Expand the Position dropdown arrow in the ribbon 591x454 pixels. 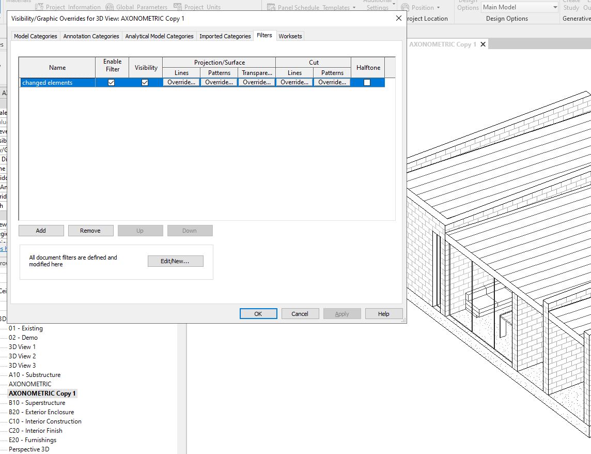[x=438, y=8]
